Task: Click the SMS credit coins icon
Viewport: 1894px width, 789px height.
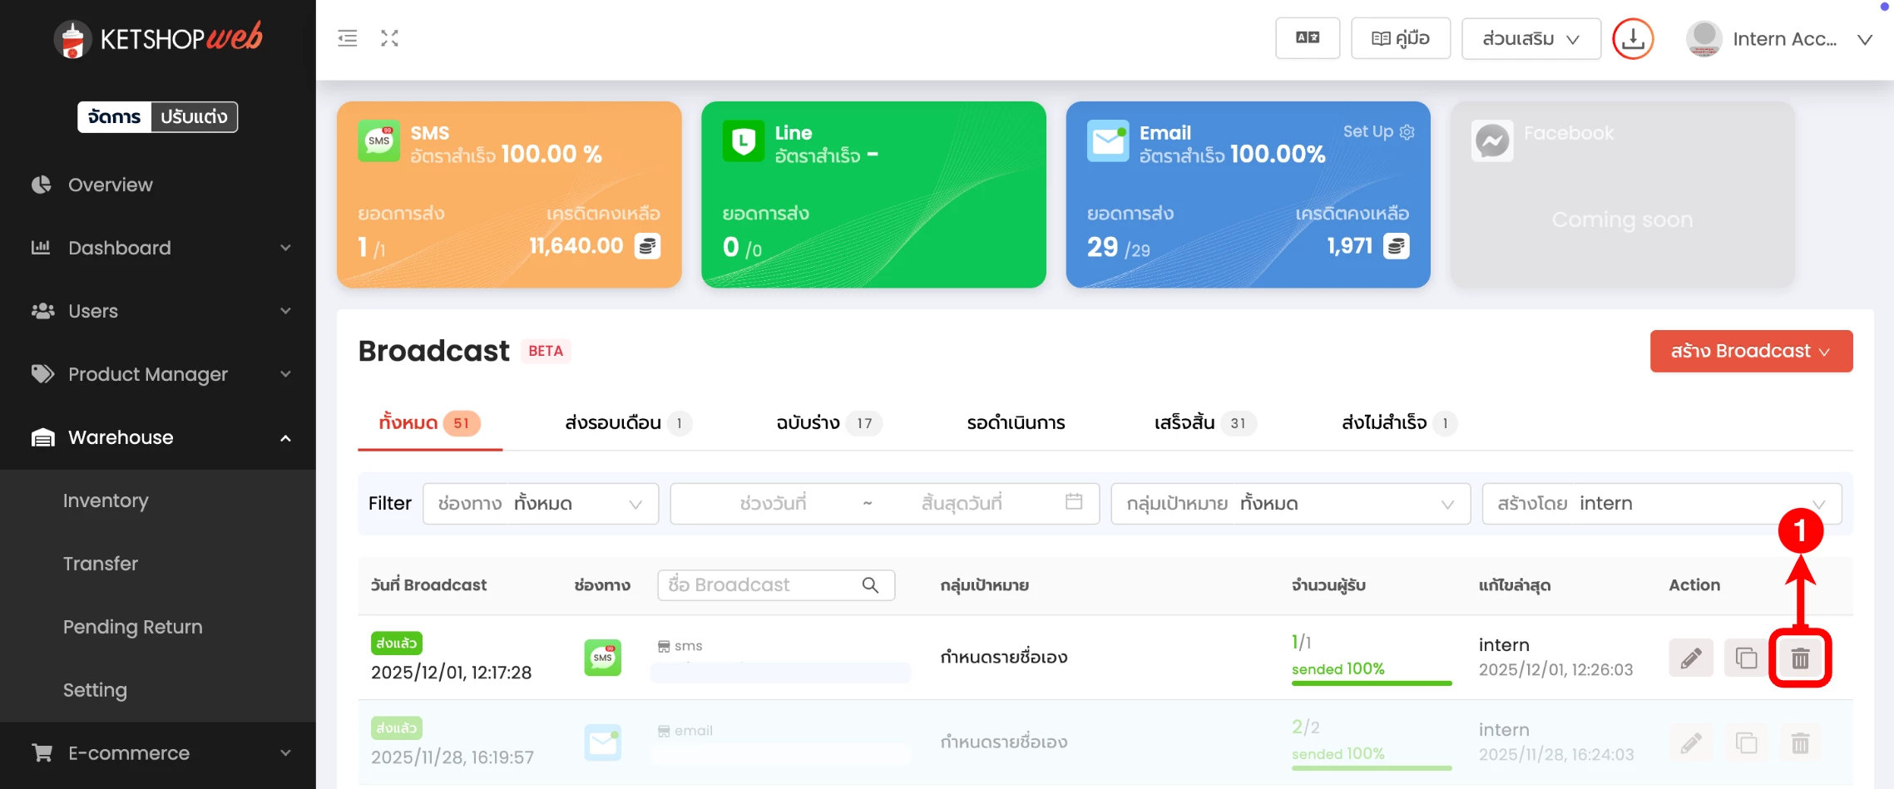Action: coord(647,246)
